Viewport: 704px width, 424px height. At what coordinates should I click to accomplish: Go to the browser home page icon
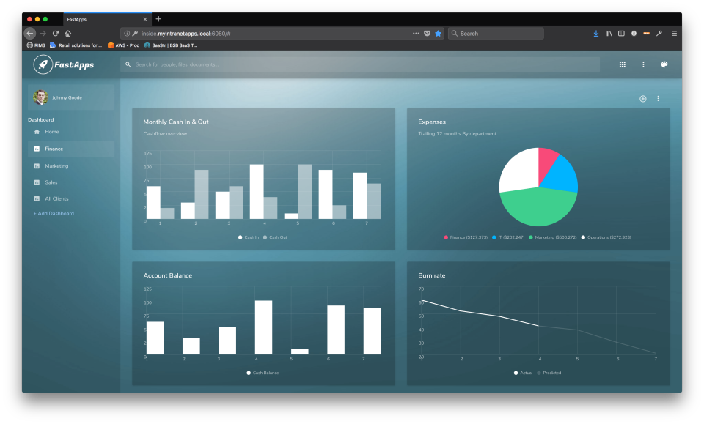[x=68, y=33]
